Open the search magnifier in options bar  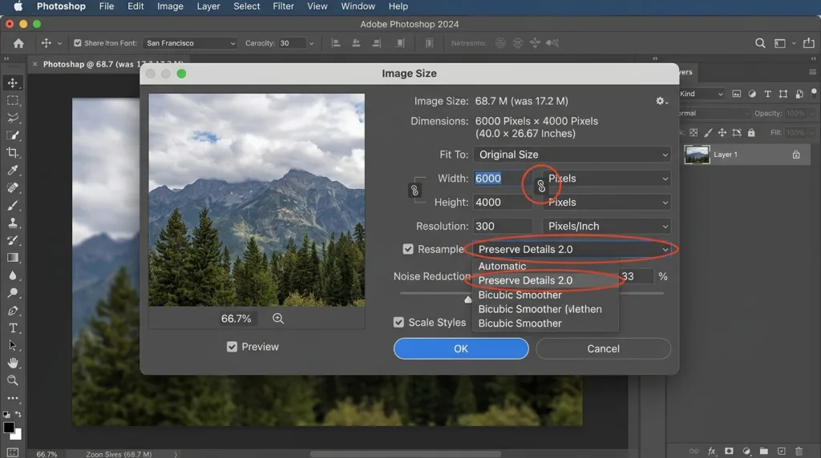tap(760, 43)
